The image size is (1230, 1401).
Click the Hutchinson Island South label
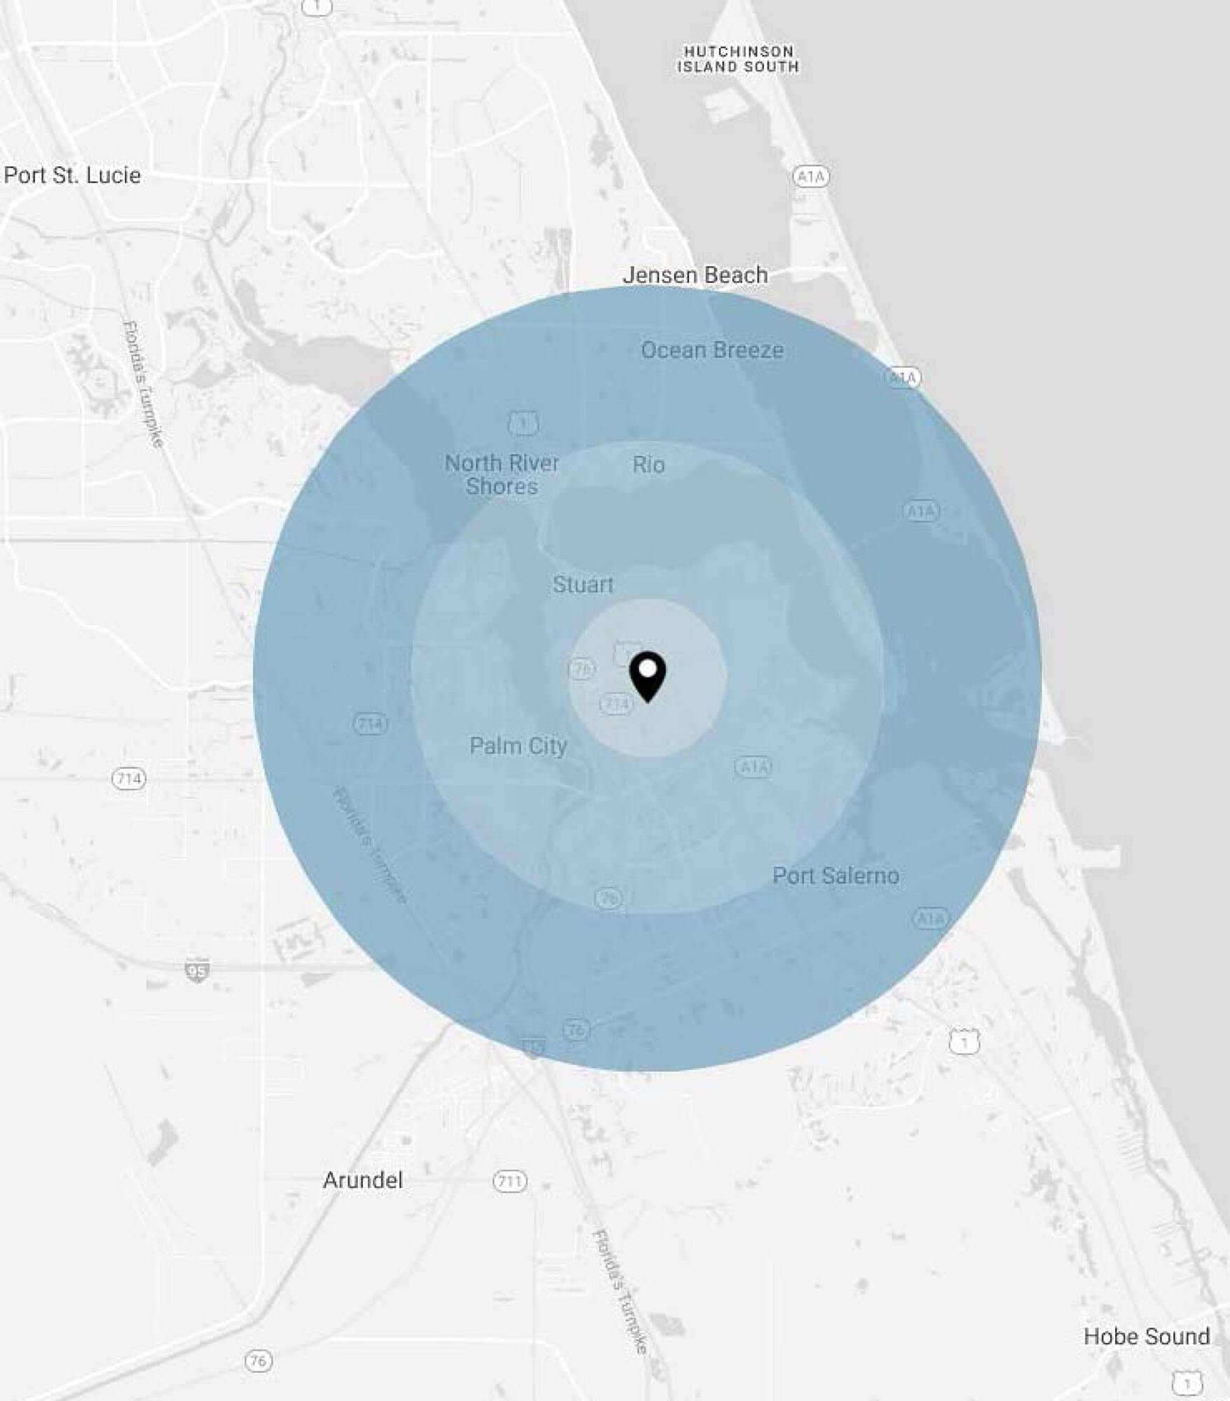738,60
